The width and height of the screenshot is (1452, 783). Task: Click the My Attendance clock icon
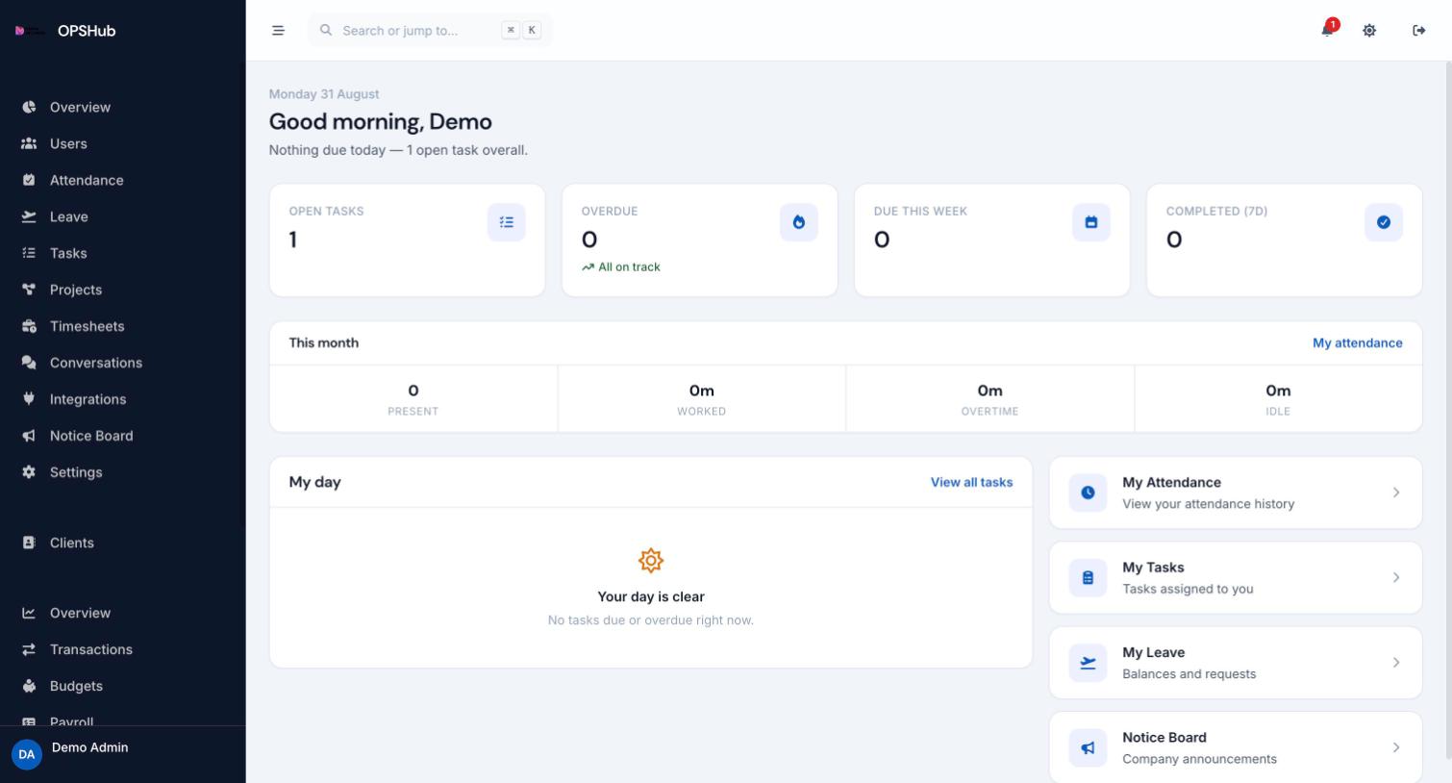pyautogui.click(x=1088, y=493)
